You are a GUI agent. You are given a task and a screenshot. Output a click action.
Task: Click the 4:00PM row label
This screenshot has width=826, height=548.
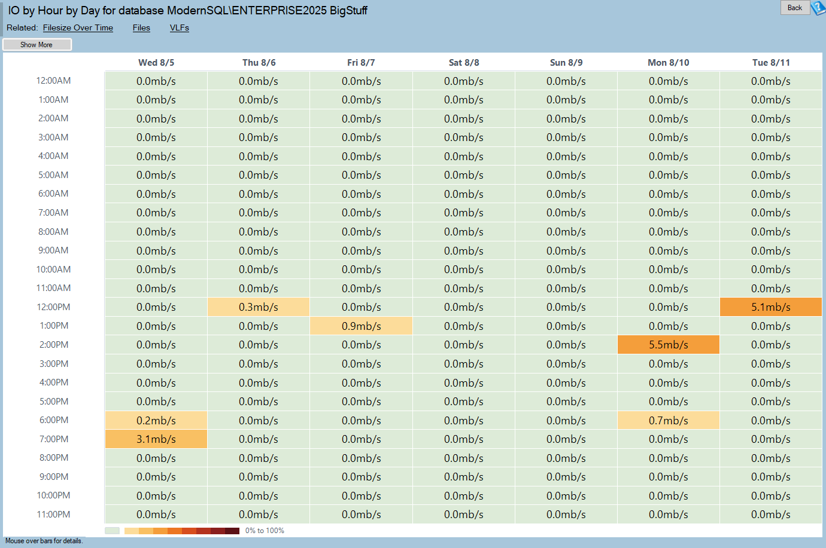54,382
